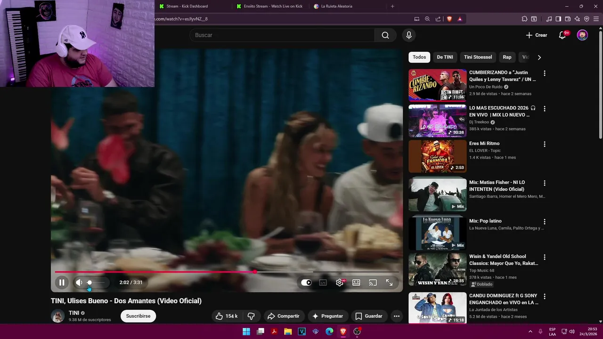The width and height of the screenshot is (603, 339).
Task: Open the YouTube account avatar menu
Action: (x=582, y=35)
